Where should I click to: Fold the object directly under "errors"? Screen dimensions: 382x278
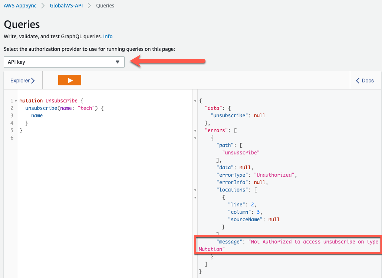(195, 138)
